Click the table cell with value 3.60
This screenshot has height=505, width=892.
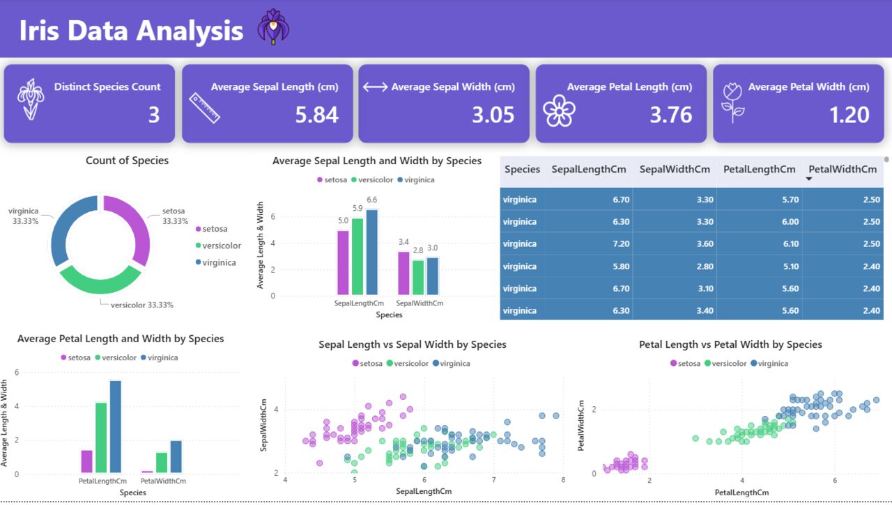tap(675, 243)
